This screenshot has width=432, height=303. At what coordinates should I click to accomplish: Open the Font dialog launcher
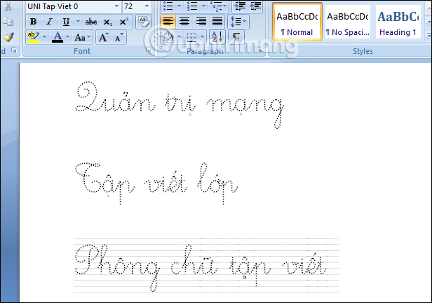point(149,51)
